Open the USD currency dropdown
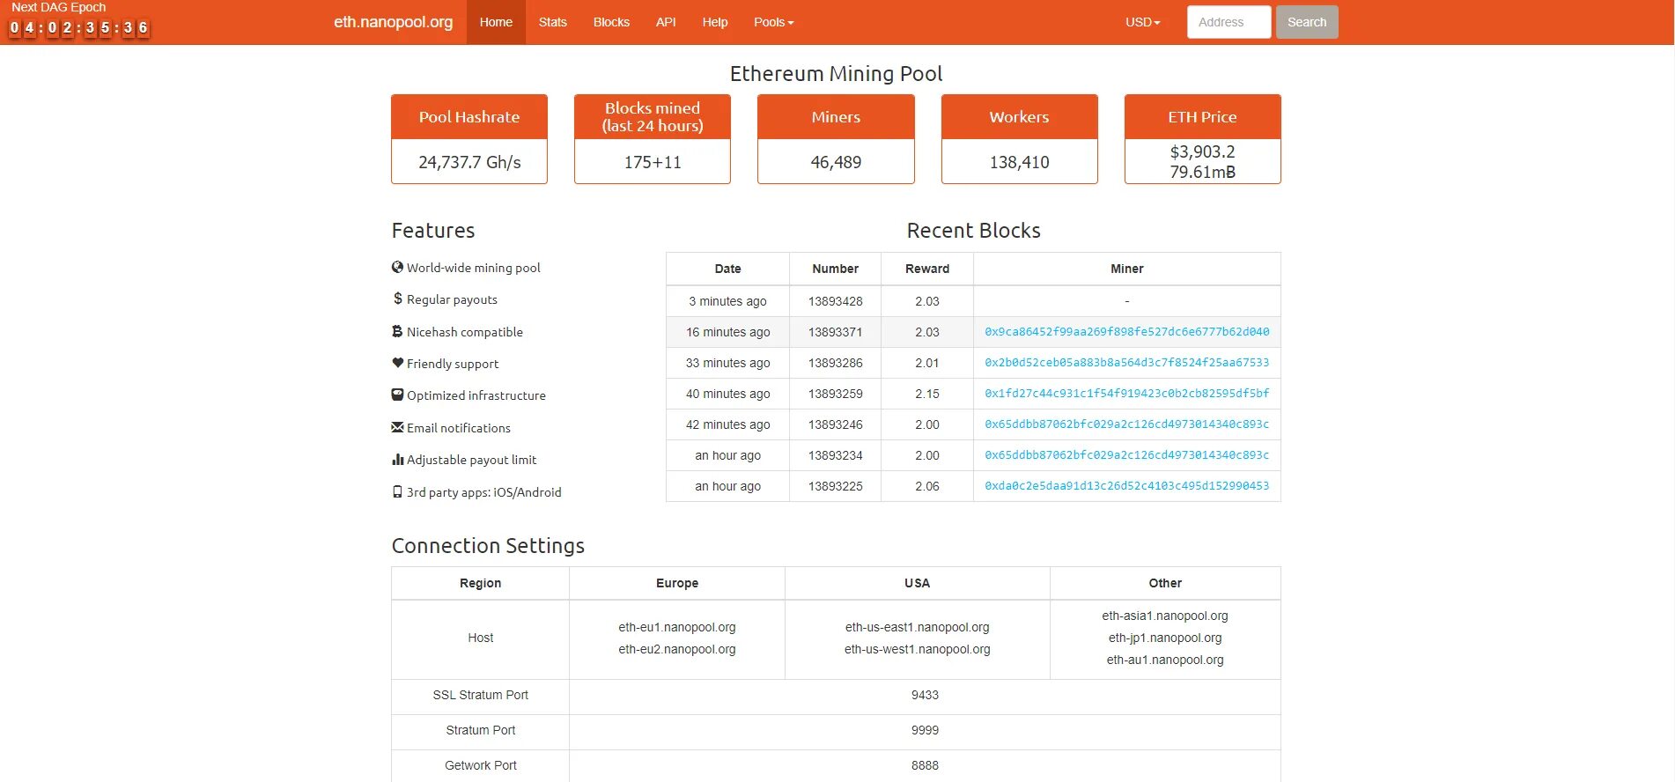The image size is (1675, 782). 1142,22
